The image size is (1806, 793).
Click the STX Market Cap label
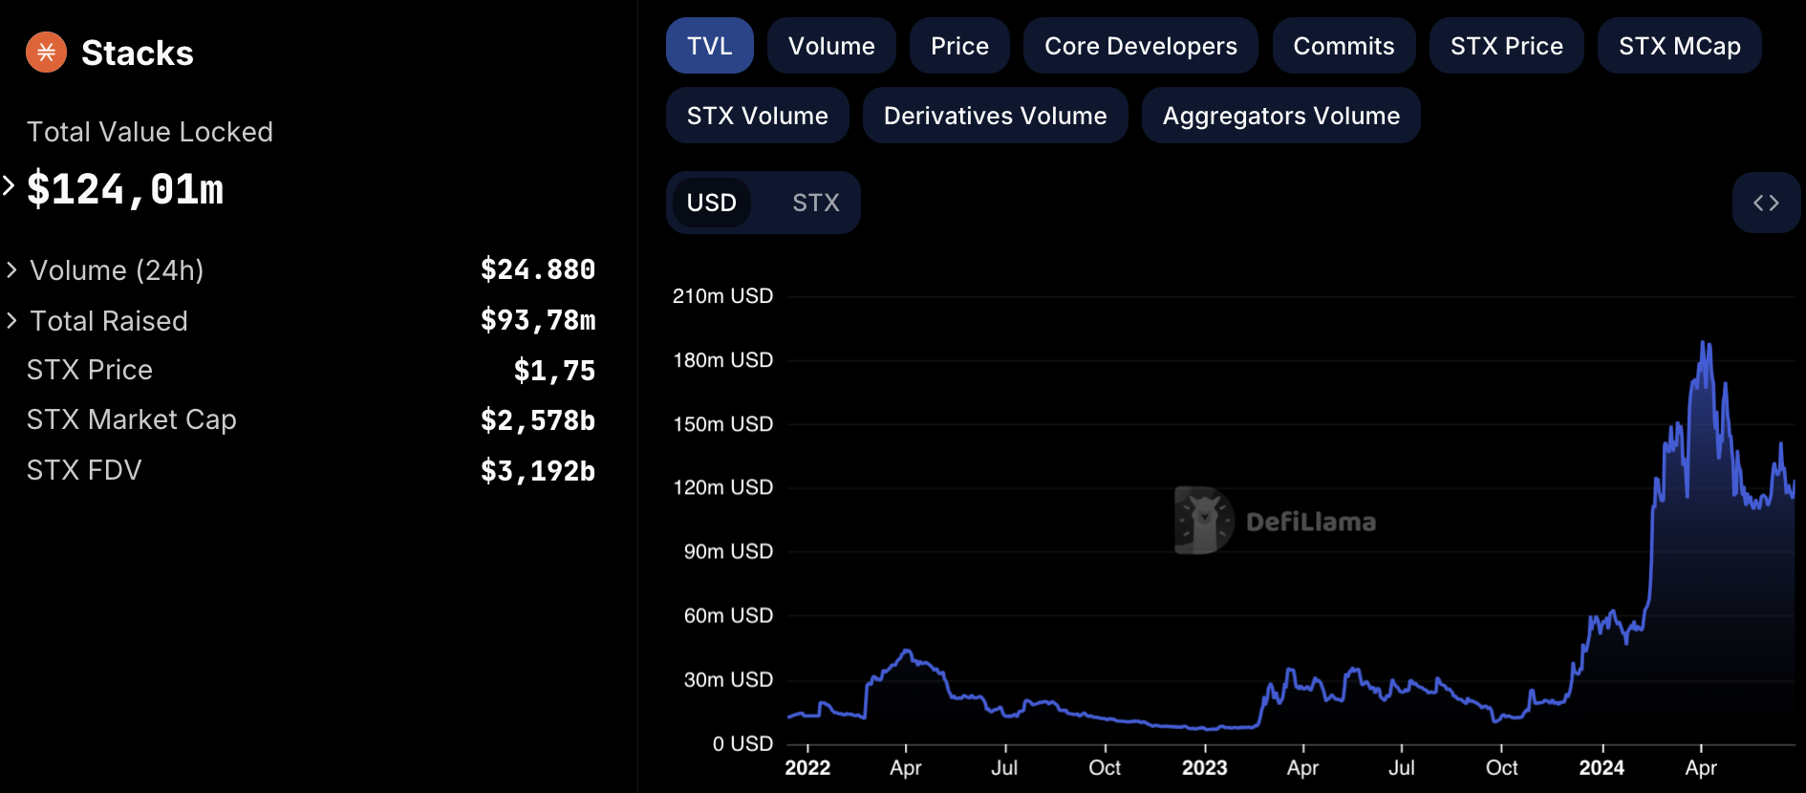pos(132,420)
